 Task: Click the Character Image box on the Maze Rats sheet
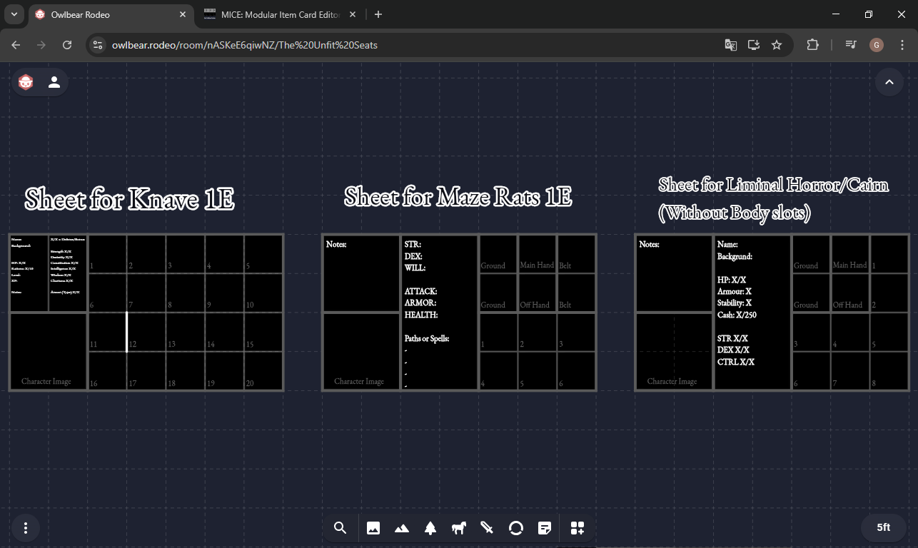coord(360,351)
